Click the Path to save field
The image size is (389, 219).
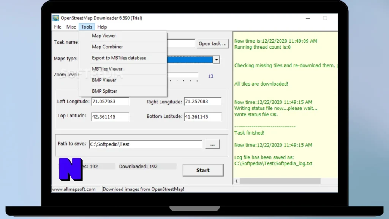pyautogui.click(x=145, y=144)
